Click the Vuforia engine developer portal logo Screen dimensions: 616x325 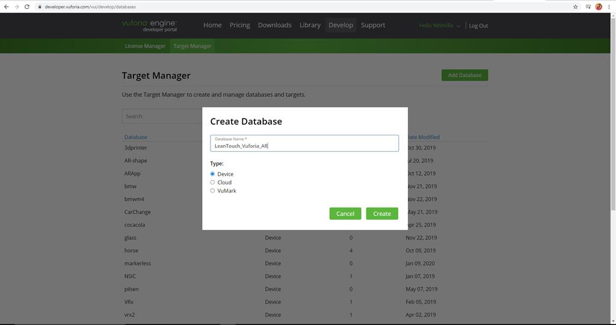(149, 25)
